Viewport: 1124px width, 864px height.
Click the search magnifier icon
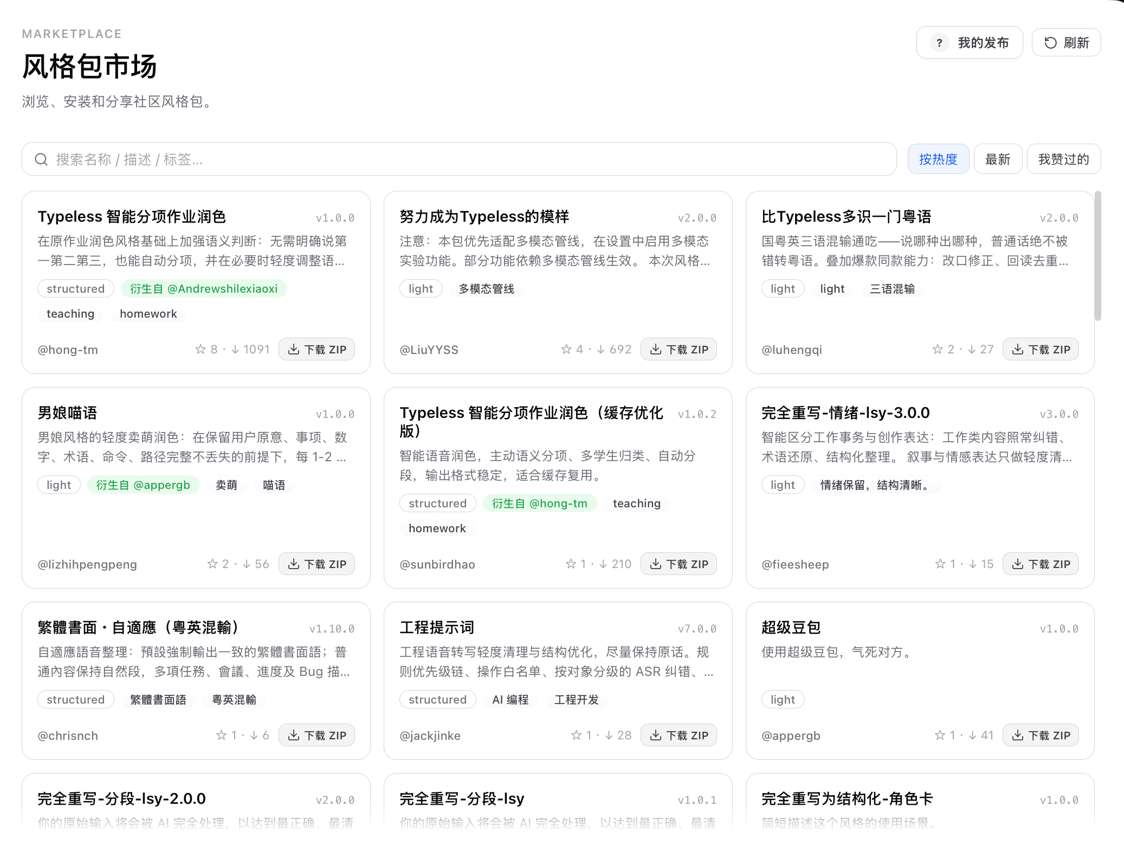point(41,159)
